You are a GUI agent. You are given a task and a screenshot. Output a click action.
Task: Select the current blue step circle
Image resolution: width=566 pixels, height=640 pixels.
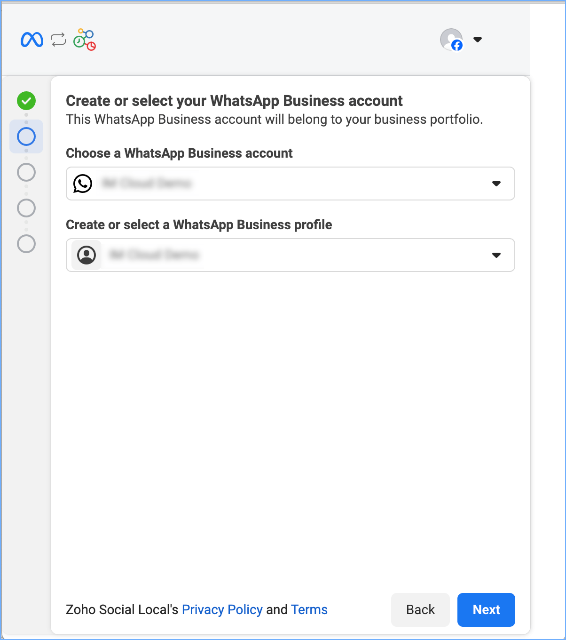[x=26, y=136]
